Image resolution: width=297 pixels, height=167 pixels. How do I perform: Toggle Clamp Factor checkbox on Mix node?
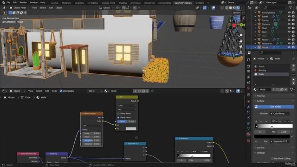coord(118,117)
